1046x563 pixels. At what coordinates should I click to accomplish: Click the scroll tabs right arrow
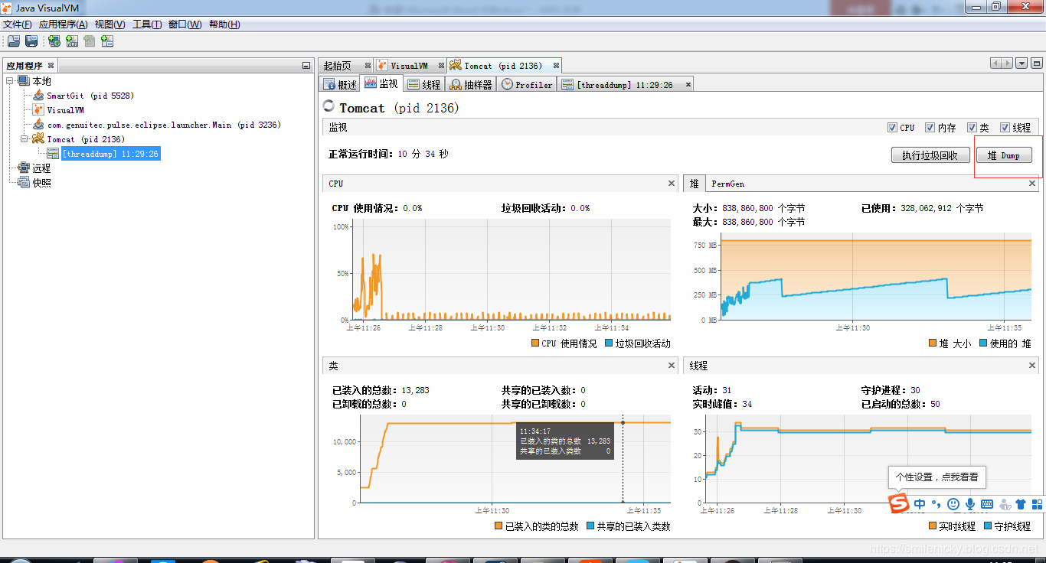(x=1008, y=63)
